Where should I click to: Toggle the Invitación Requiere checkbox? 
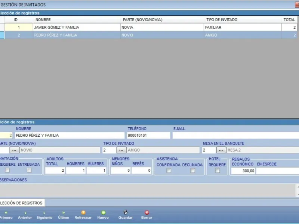pyautogui.click(x=7, y=170)
